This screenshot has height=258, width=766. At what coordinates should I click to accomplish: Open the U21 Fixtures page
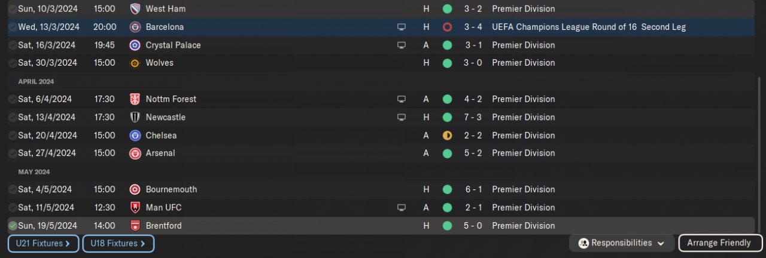pos(43,244)
